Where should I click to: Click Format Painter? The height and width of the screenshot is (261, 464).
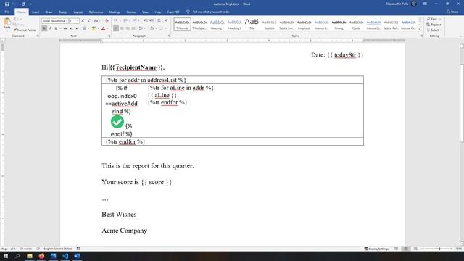tap(25, 30)
